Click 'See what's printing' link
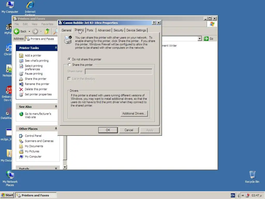Viewport: 265px width, 199px height. coord(37,61)
